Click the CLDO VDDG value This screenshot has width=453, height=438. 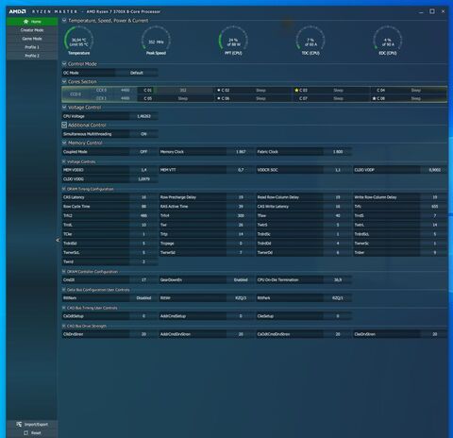click(x=143, y=178)
